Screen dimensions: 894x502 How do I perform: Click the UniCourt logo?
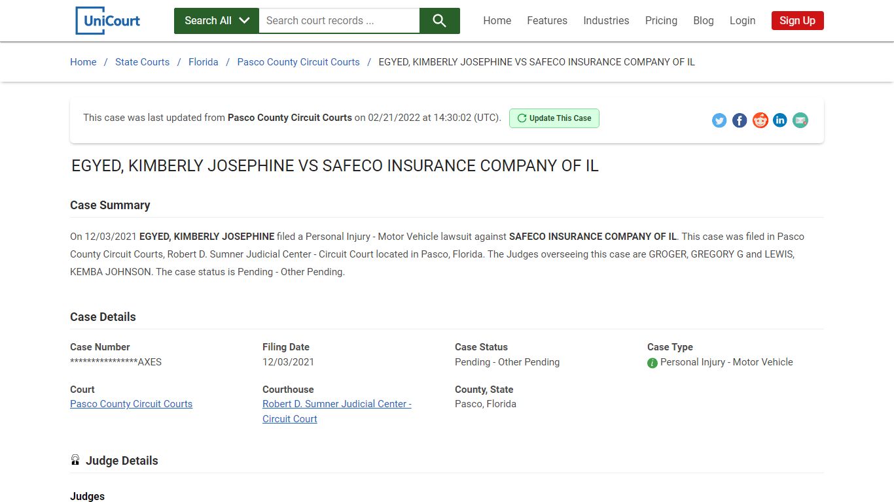click(108, 20)
